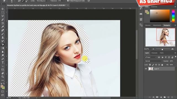The image size is (177, 99).
Task: Toggle type layer filter in Layers panel
Action: (166, 57)
